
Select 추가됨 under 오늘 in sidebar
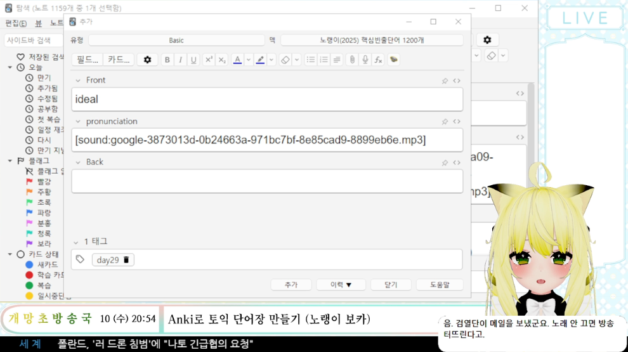pyautogui.click(x=48, y=88)
